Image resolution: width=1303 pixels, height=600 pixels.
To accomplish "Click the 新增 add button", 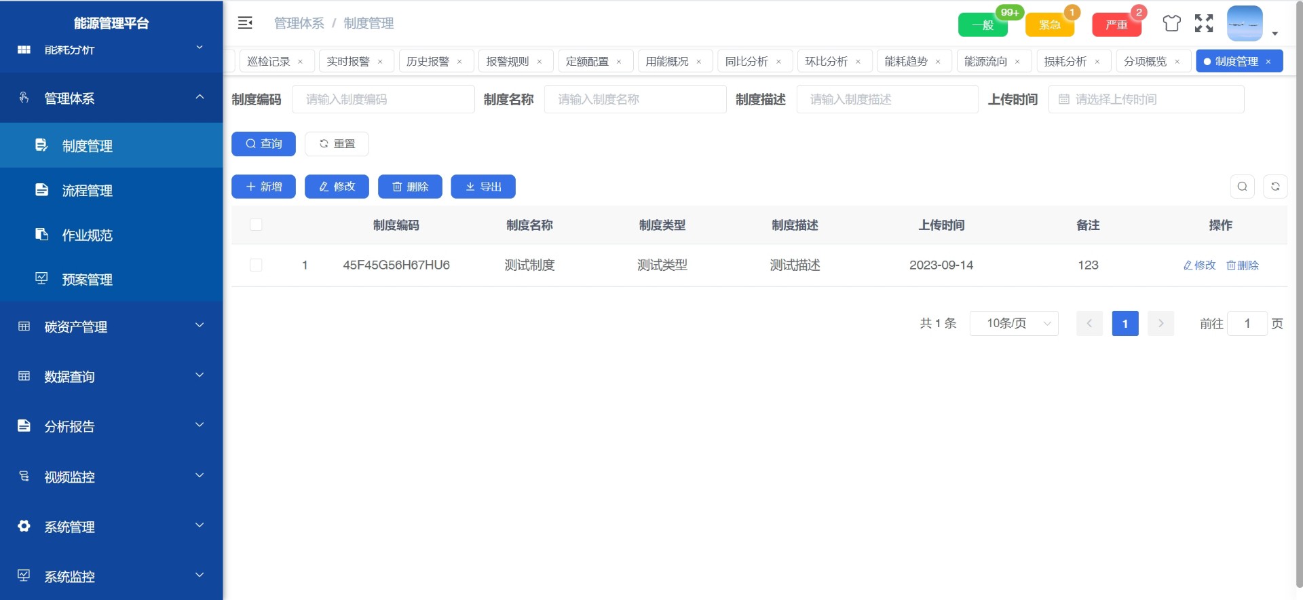I will [x=263, y=187].
